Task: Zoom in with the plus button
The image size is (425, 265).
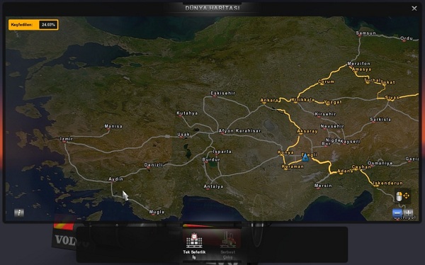Action: pos(408,213)
